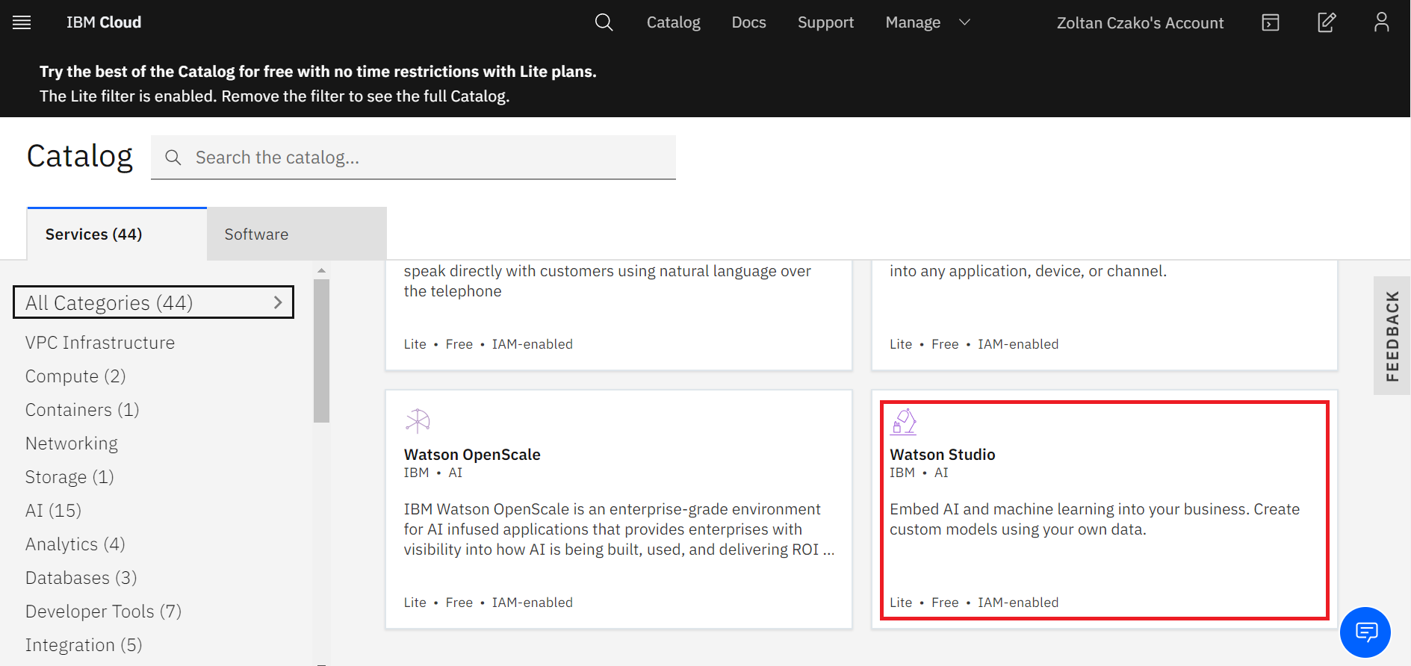Click the Search the catalog input field

tap(413, 158)
